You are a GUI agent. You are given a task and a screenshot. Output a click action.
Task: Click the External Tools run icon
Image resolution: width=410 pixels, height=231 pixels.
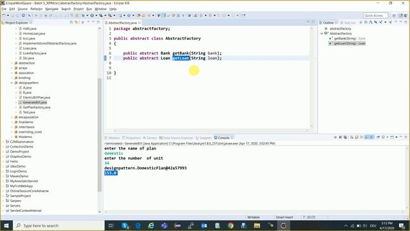coord(110,15)
